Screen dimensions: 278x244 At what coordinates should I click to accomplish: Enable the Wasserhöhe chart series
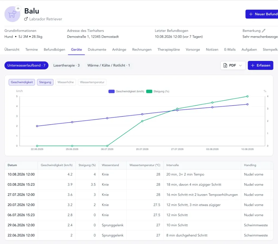point(66,82)
